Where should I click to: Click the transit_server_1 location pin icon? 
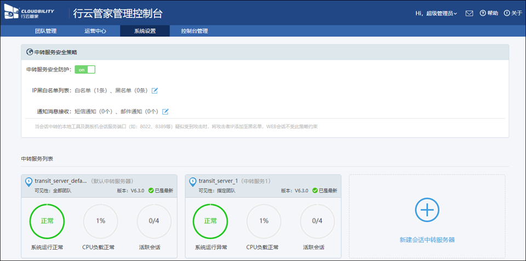(193, 181)
